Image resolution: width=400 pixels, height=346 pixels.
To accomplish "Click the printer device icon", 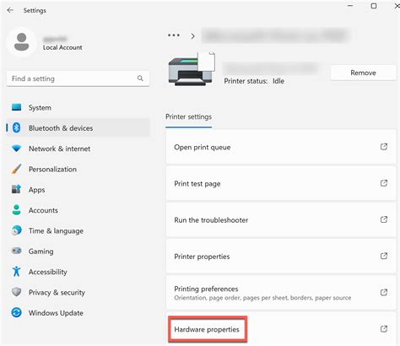I will [x=192, y=69].
